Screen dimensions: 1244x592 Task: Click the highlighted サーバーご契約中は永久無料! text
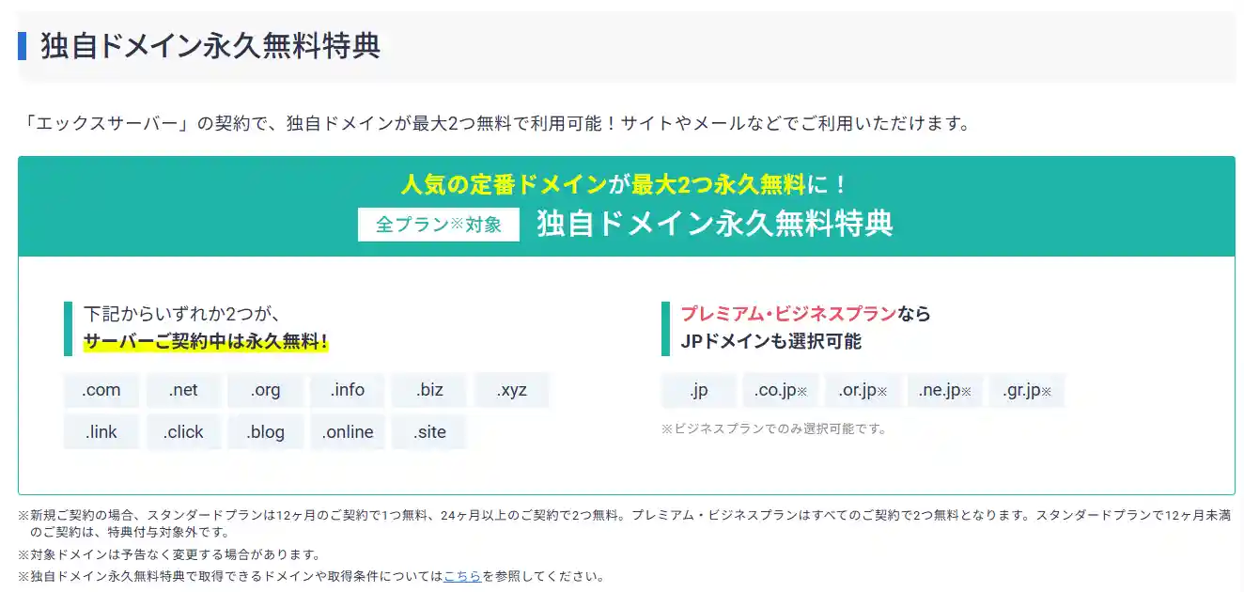[x=206, y=341]
